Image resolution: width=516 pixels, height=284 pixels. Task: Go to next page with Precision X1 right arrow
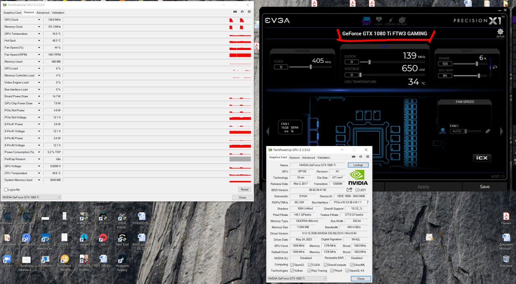pyautogui.click(x=501, y=131)
